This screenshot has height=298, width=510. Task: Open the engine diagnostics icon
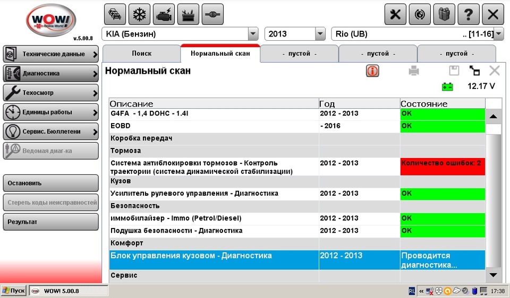coord(164,14)
